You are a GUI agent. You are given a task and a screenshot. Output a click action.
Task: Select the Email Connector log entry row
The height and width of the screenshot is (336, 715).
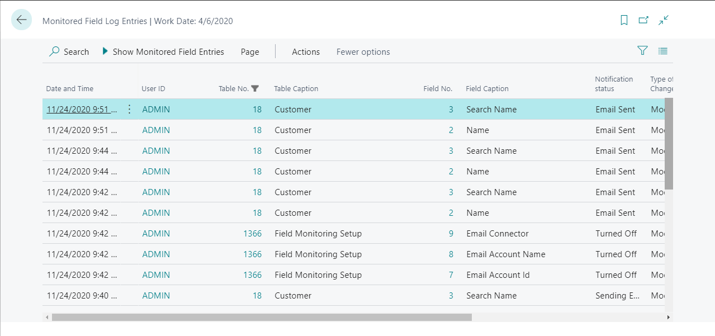pos(496,233)
